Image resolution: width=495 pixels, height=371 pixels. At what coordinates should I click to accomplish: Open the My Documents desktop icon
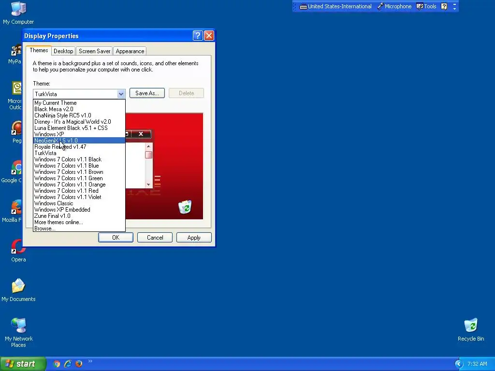click(x=18, y=290)
